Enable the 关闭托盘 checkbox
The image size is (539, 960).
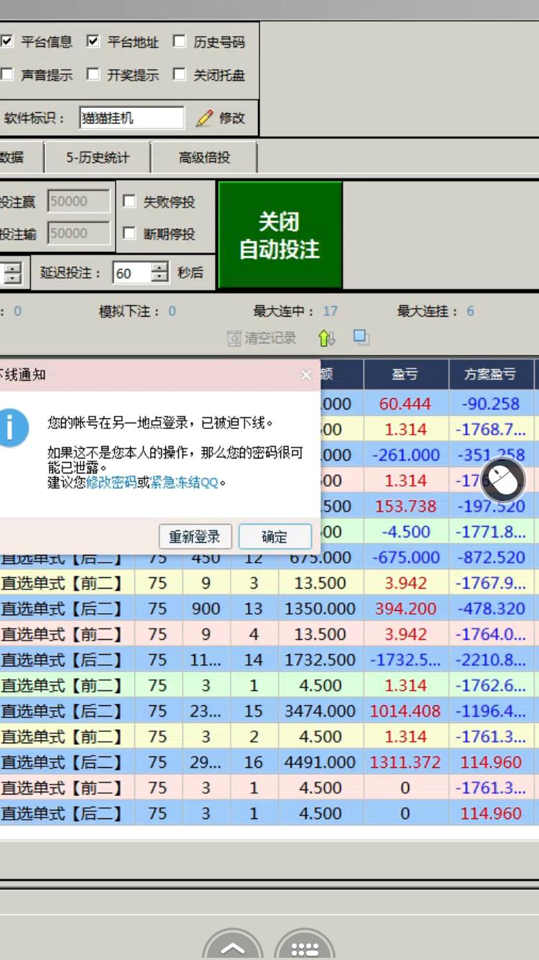click(179, 74)
